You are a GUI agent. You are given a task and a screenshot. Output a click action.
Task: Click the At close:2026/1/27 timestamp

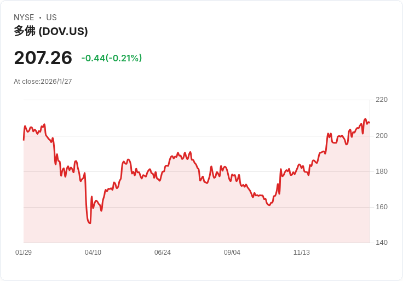pos(43,82)
